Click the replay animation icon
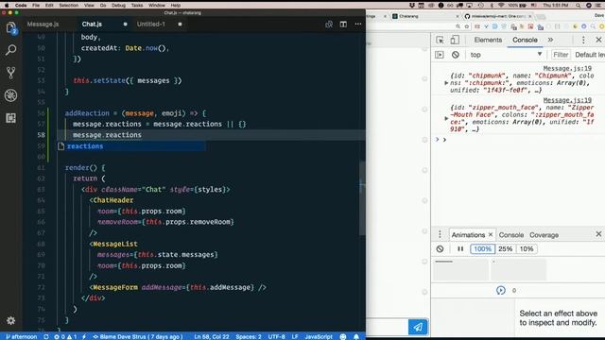 501,290
